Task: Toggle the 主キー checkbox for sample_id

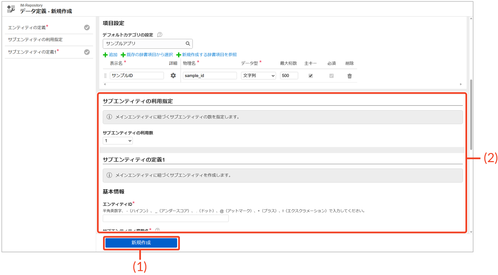Action: pyautogui.click(x=310, y=76)
